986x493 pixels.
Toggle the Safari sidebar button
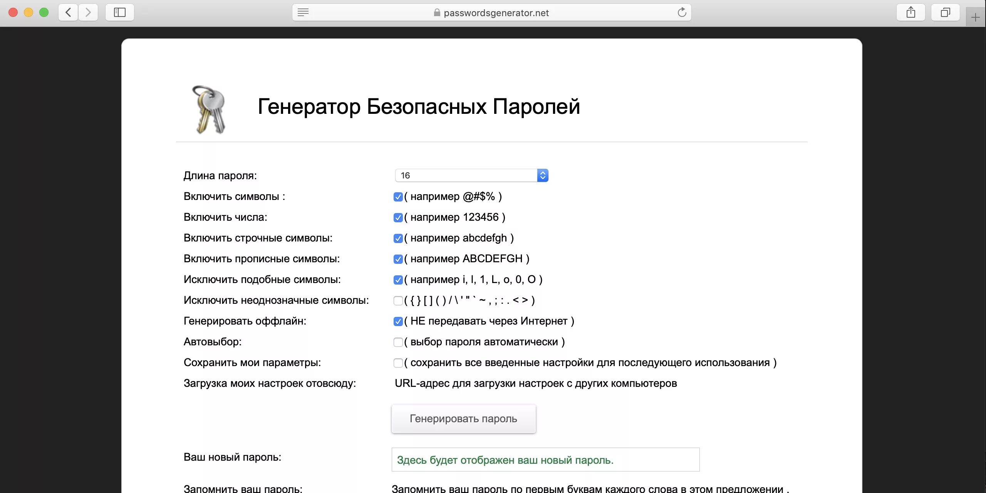[120, 12]
